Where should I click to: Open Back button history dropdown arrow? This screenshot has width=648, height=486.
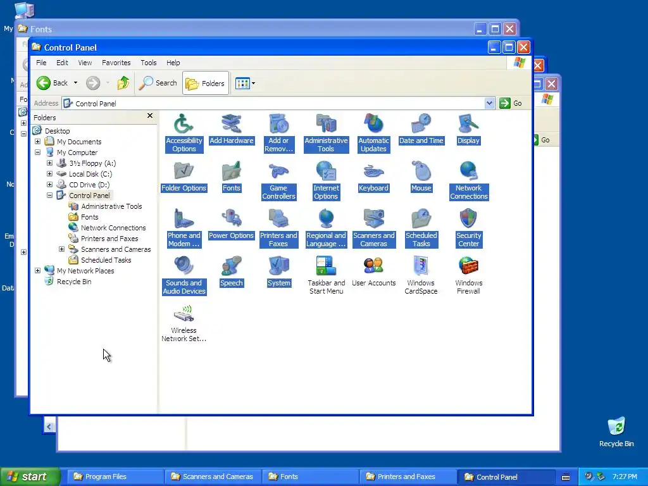(x=76, y=83)
